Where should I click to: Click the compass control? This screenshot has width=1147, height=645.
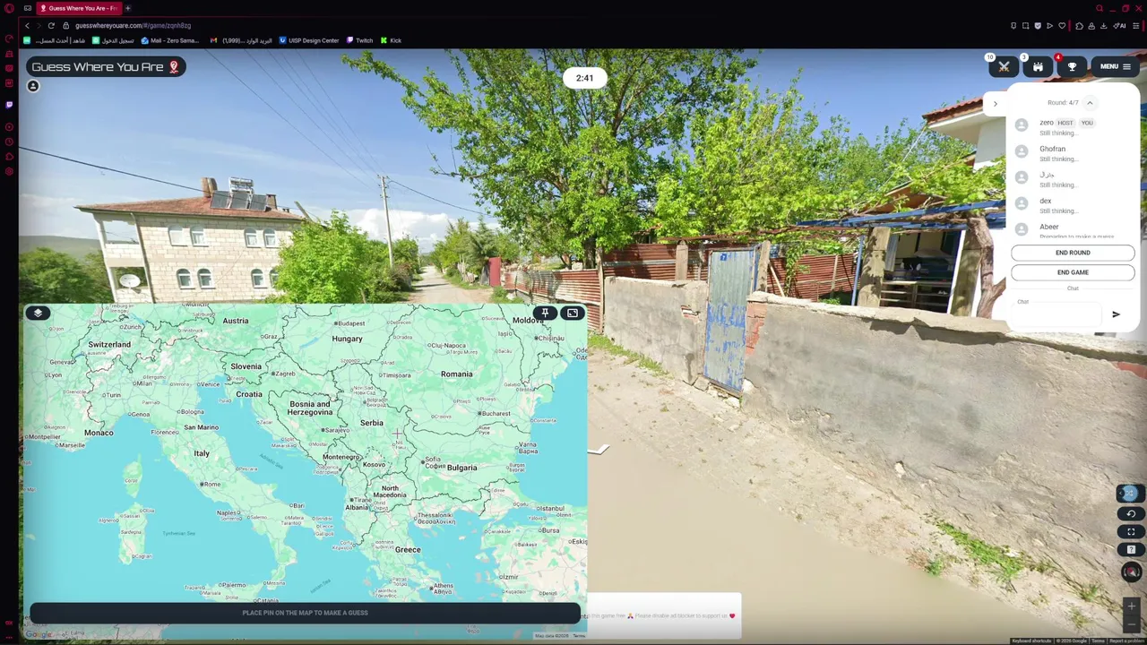click(x=1131, y=571)
